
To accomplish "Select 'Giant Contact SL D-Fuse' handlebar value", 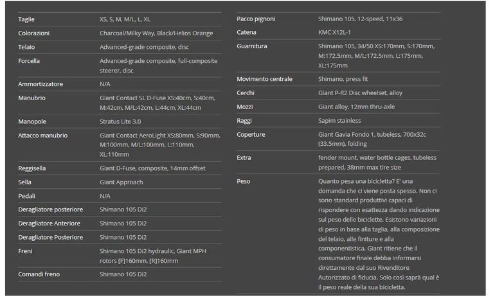I will point(157,103).
